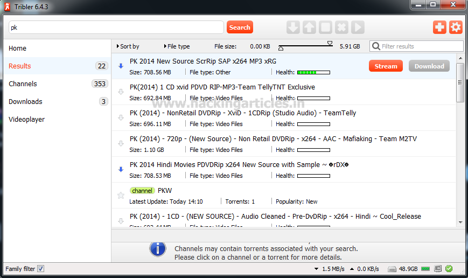Click blue arrow beside PK 2014 Hindi Movies PDVDRip
Screen dimensions: 468x278
(121, 169)
